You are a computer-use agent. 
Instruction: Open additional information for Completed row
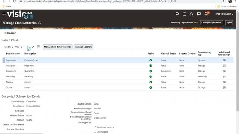(x=224, y=60)
